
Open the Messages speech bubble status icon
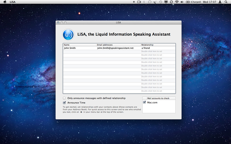coord(150,2)
